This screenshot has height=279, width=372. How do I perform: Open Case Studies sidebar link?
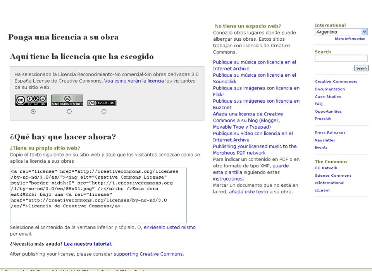pos(328,96)
